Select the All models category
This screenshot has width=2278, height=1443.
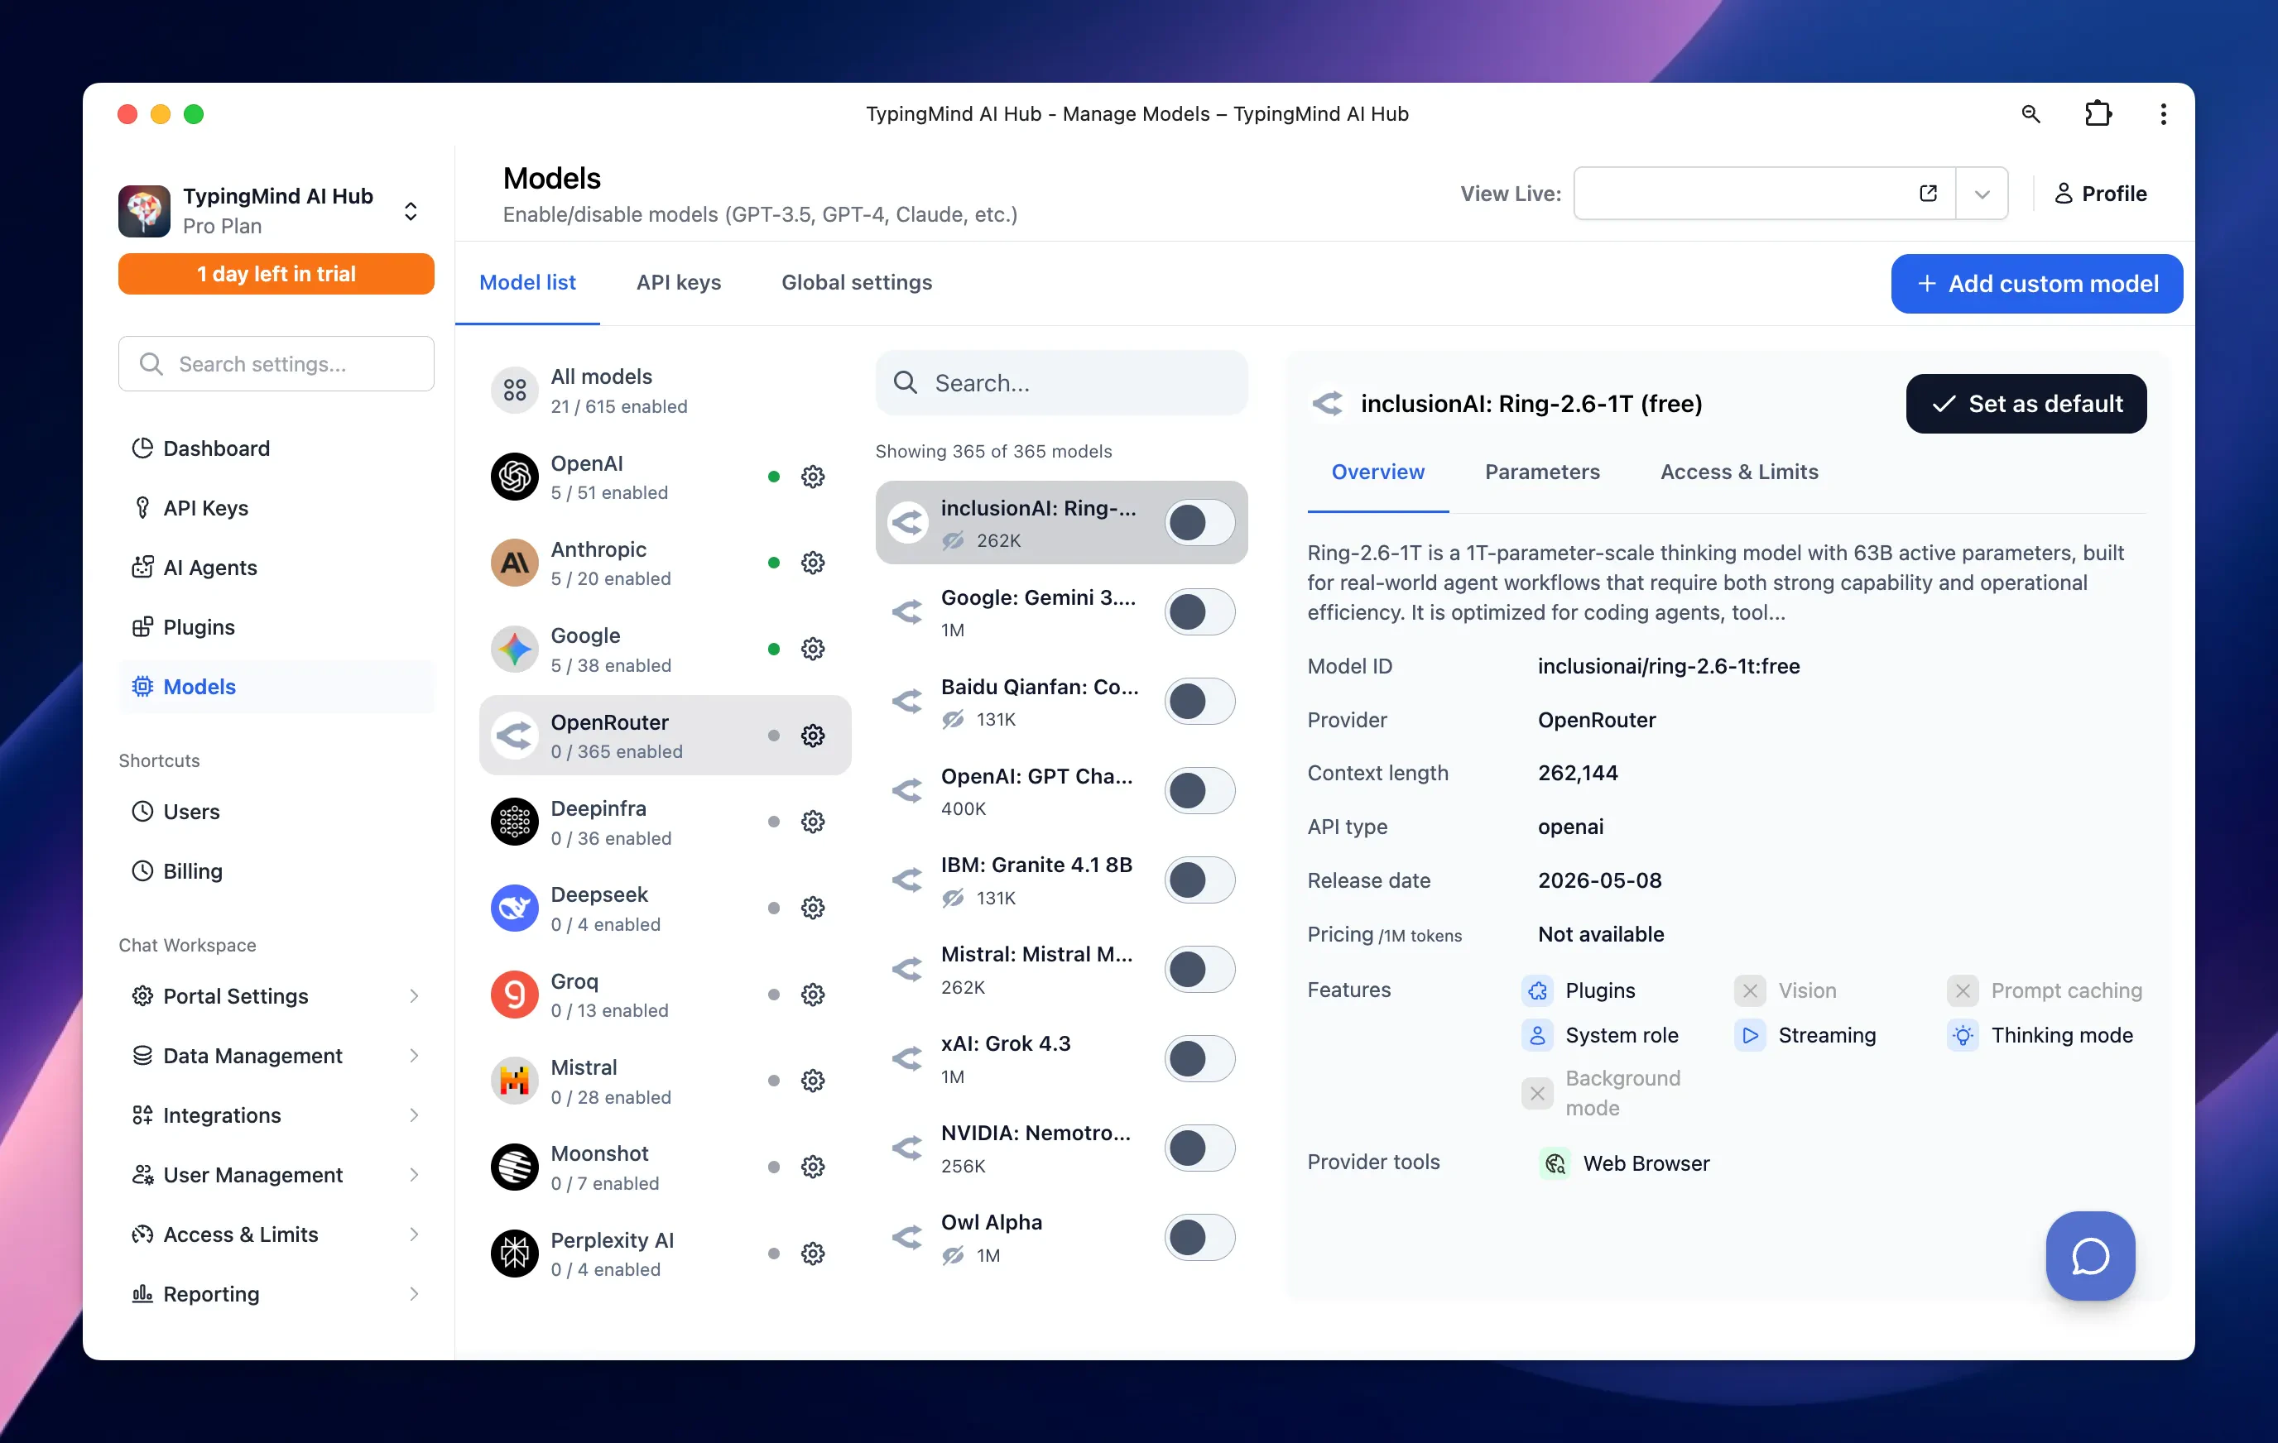[664, 391]
